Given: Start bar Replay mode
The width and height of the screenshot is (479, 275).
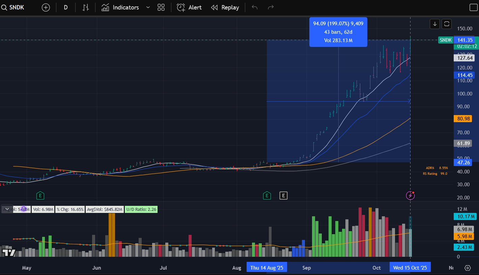Looking at the screenshot, I should coord(225,7).
